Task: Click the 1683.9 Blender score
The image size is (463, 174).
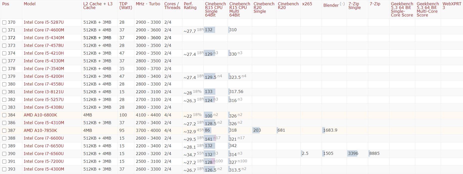Action: (330, 130)
